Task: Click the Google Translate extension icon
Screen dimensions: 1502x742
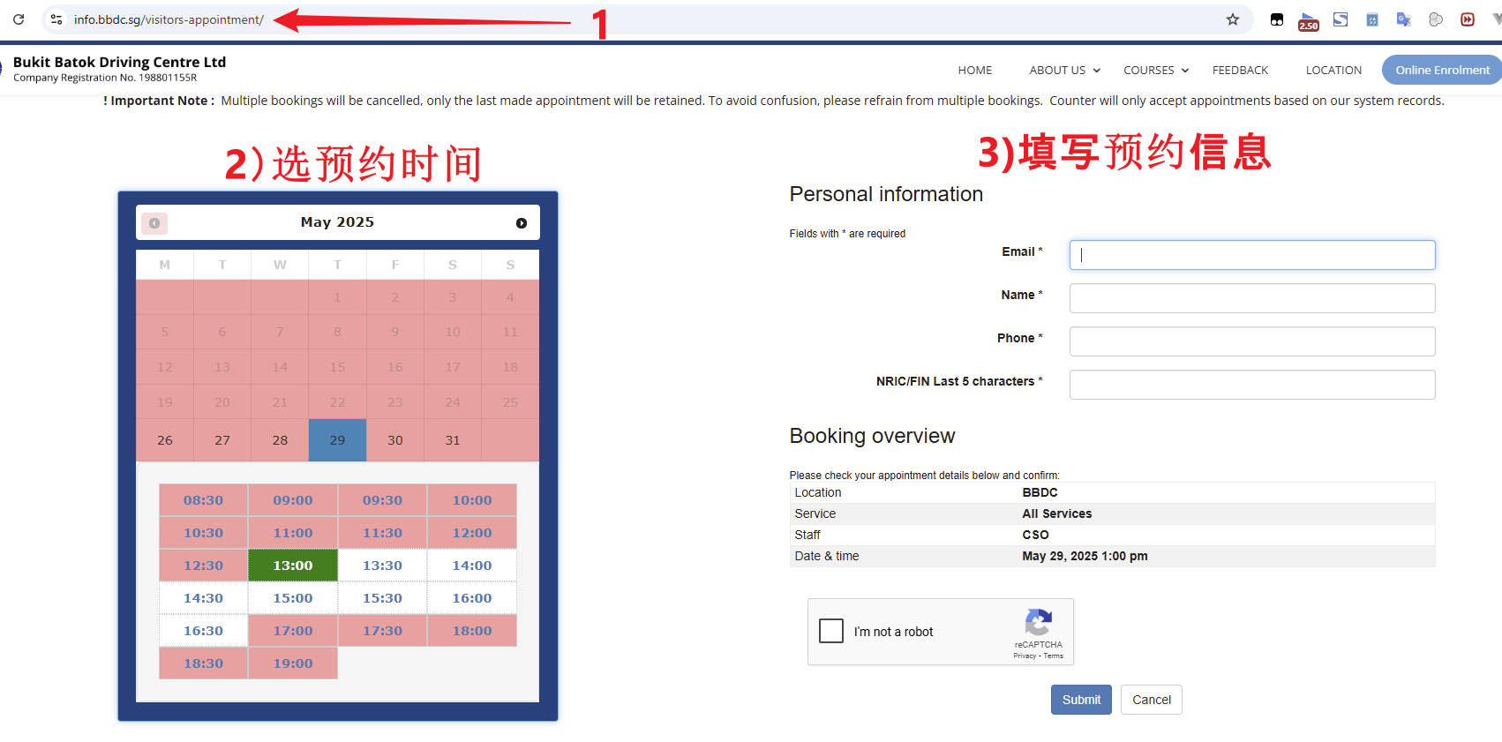Action: coord(1403,19)
